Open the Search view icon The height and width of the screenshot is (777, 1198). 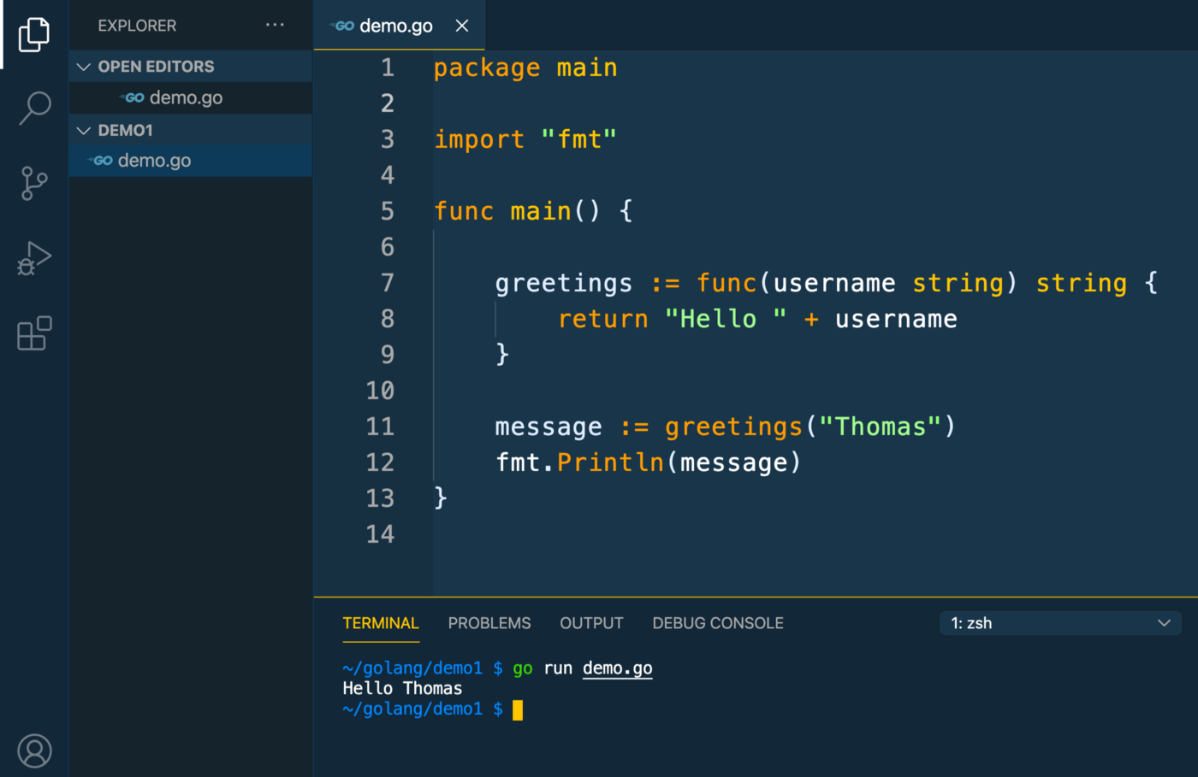click(x=34, y=109)
